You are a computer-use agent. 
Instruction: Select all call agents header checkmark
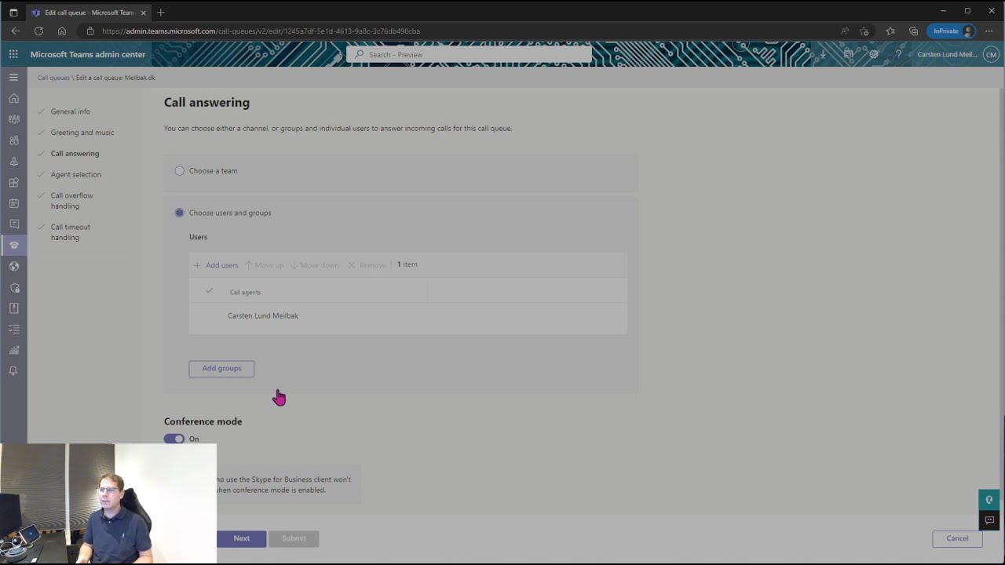(x=209, y=291)
